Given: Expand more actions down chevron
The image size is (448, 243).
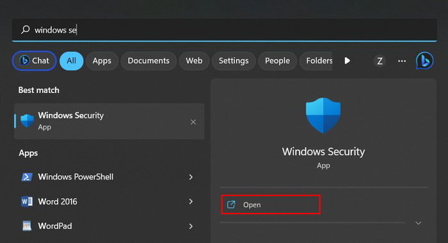Looking at the screenshot, I should coord(419,223).
